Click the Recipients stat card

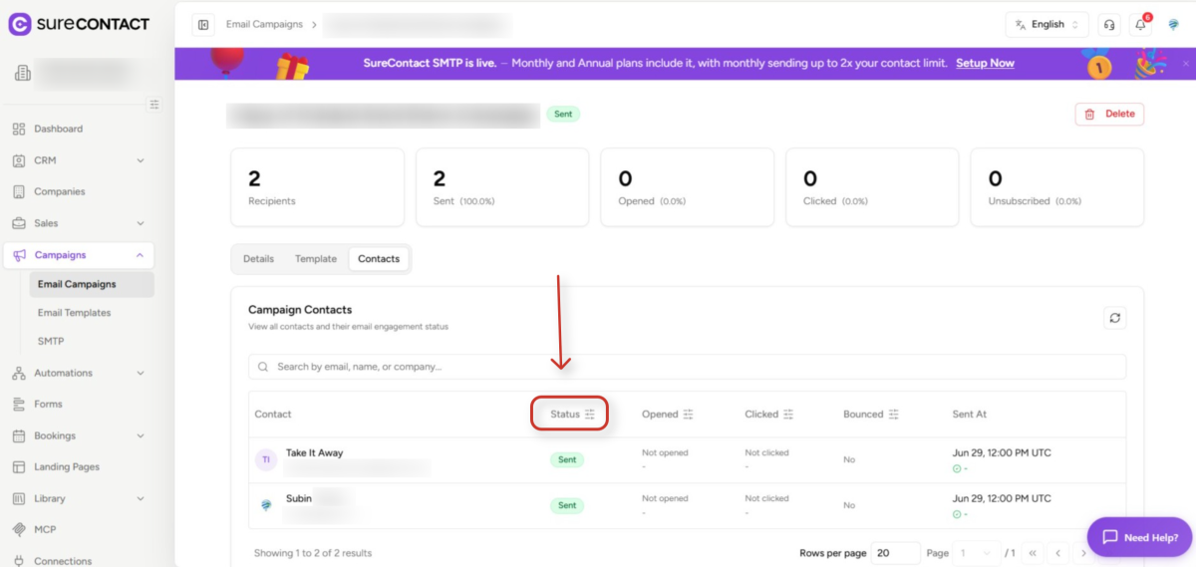(317, 187)
